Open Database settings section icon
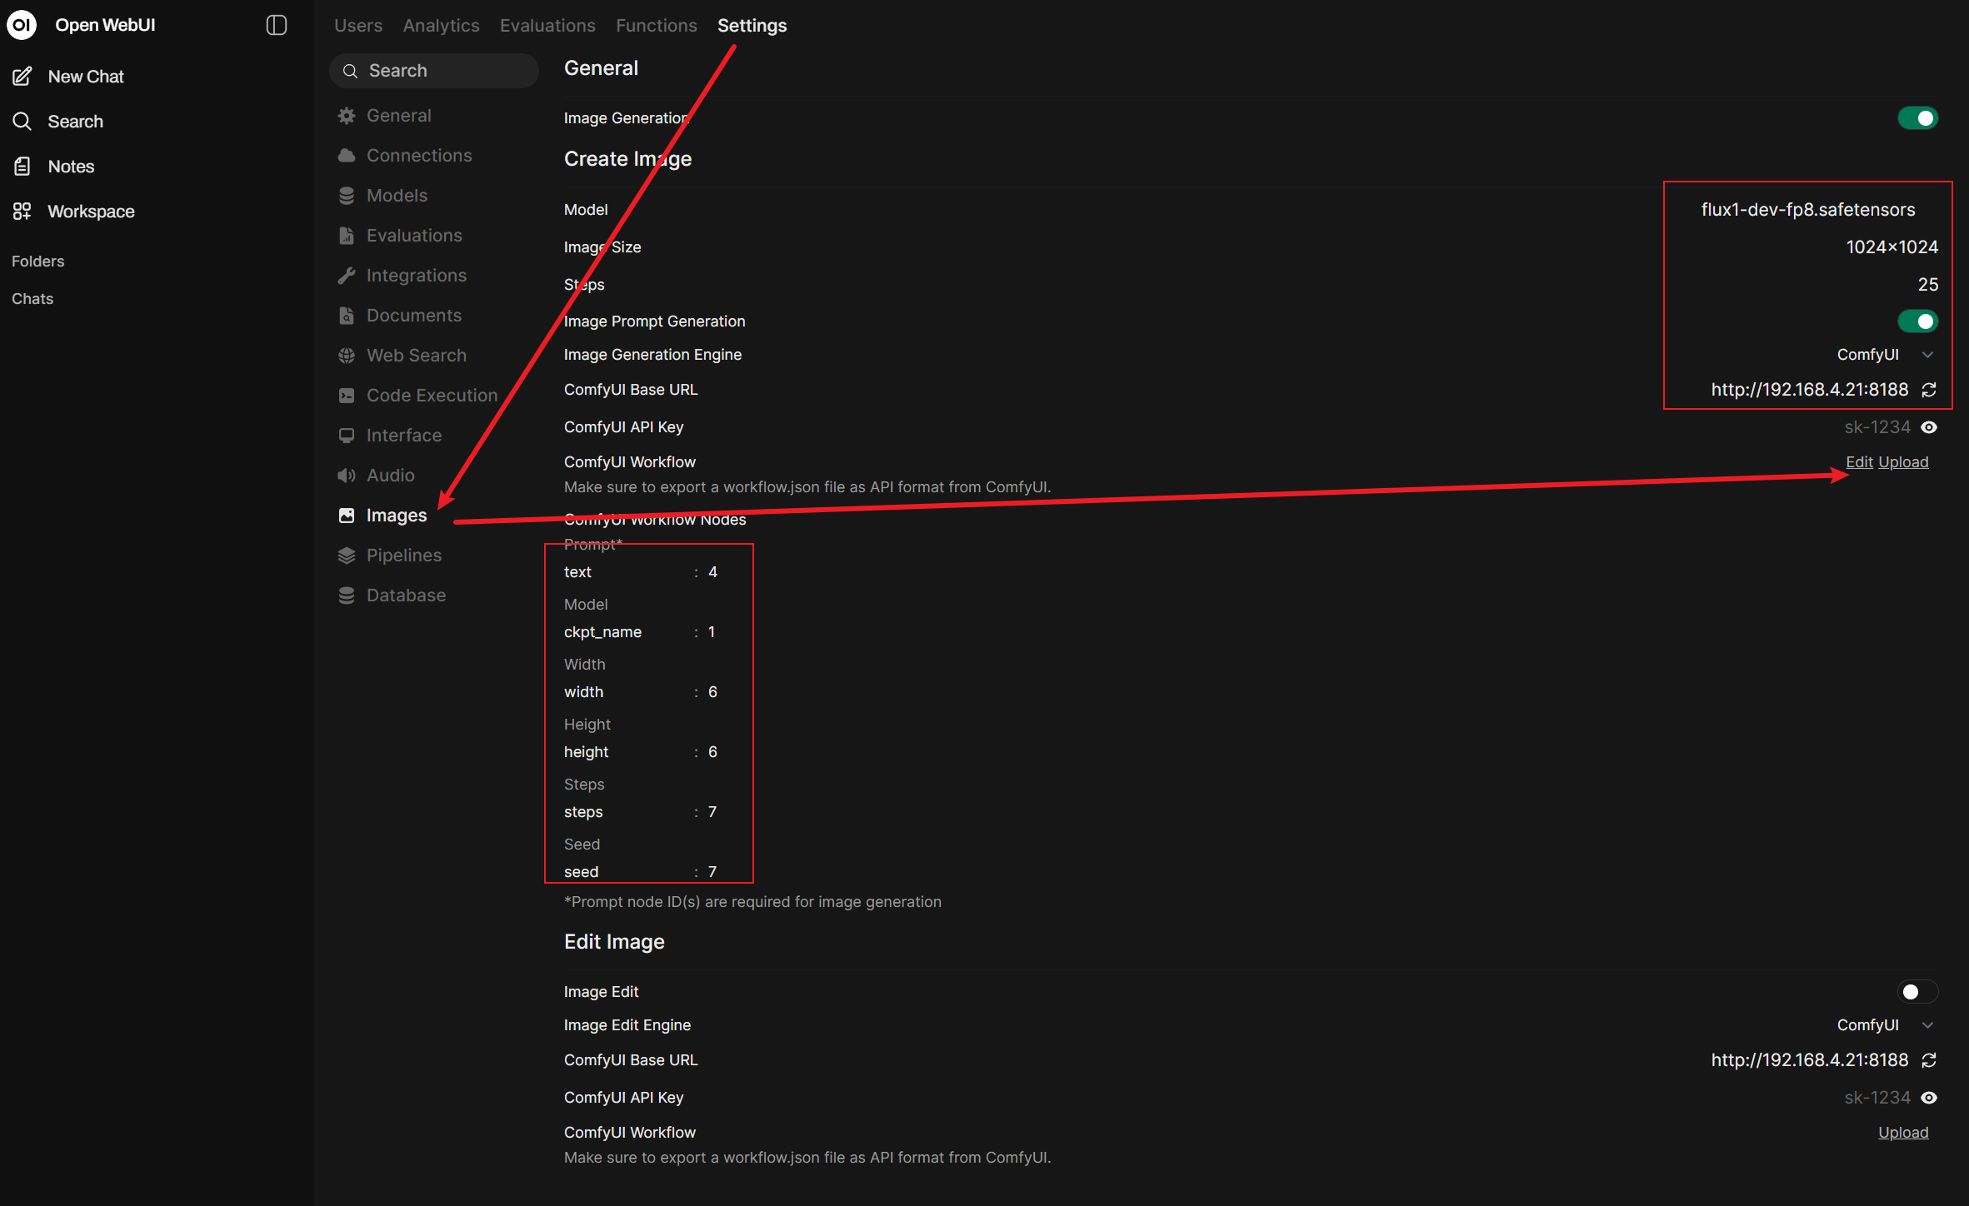The image size is (1969, 1206). pyautogui.click(x=347, y=596)
